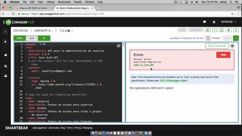This screenshot has height=136, width=242.
Task: Toggle the UNPUBLISHED status badge
Action: (x=196, y=30)
